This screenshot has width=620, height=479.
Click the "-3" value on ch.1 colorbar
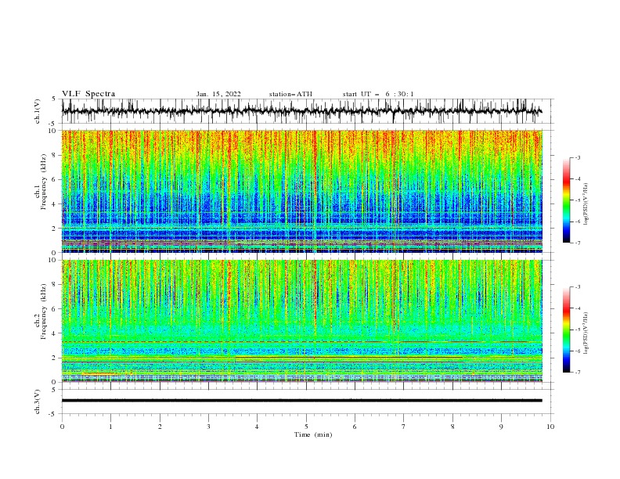(x=578, y=157)
